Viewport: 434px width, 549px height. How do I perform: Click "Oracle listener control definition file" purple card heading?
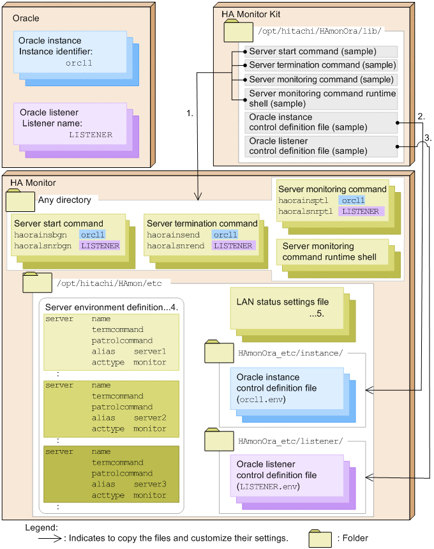[276, 469]
